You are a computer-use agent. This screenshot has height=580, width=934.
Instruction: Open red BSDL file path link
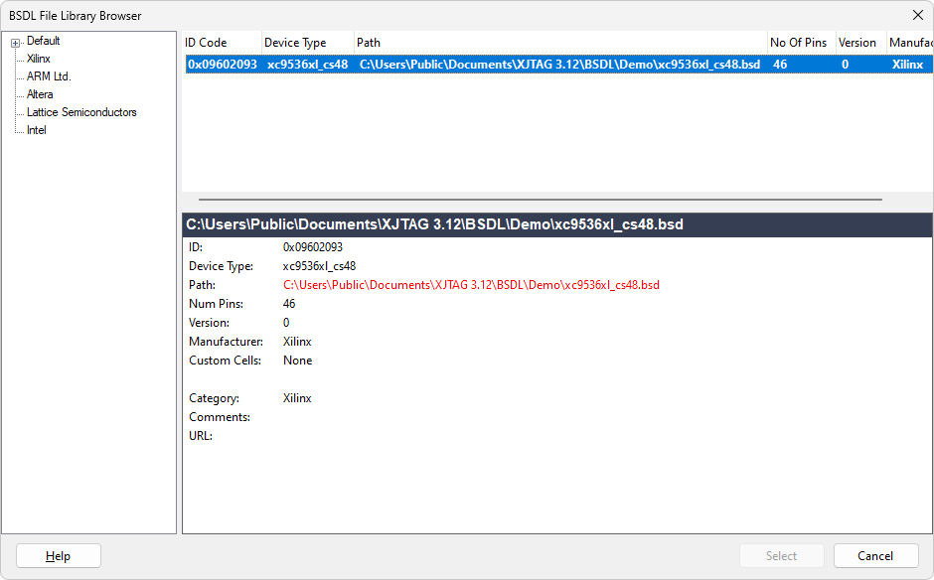(x=471, y=285)
